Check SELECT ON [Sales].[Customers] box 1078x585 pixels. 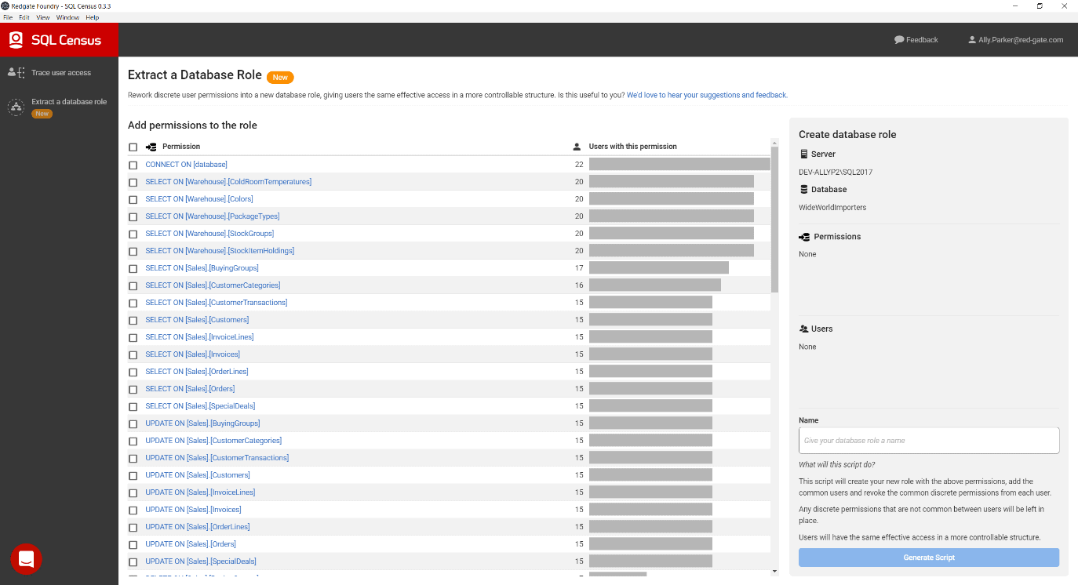tap(133, 321)
